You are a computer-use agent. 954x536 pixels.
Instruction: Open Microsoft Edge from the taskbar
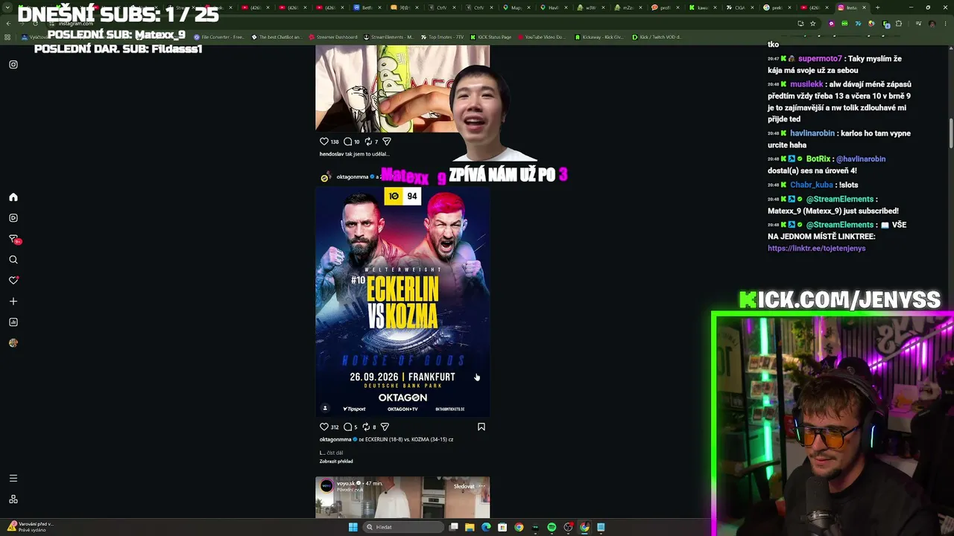point(486,527)
